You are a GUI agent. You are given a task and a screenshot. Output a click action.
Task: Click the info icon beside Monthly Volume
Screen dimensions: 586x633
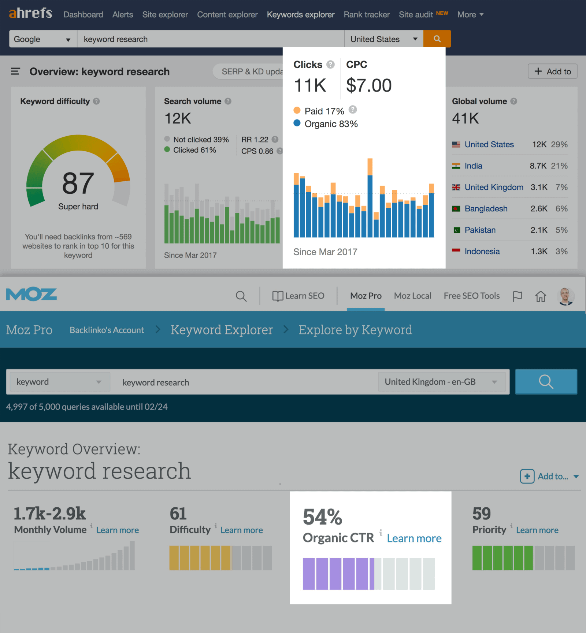pyautogui.click(x=91, y=526)
